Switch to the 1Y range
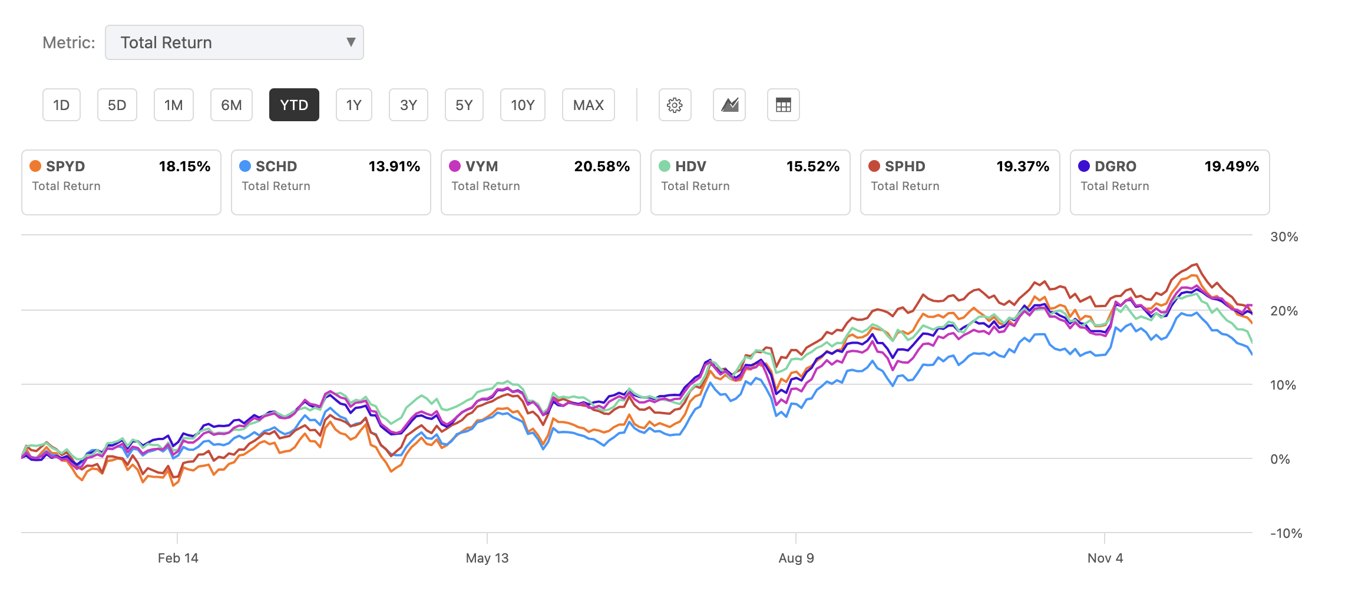 click(x=353, y=105)
